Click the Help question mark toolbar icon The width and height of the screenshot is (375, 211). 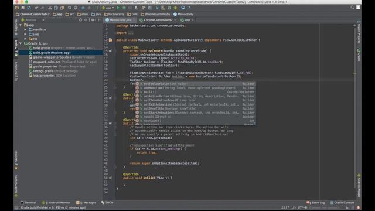click(x=189, y=8)
